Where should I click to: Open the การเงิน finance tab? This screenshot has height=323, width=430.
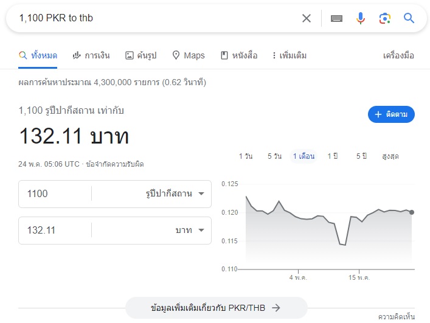(x=91, y=56)
